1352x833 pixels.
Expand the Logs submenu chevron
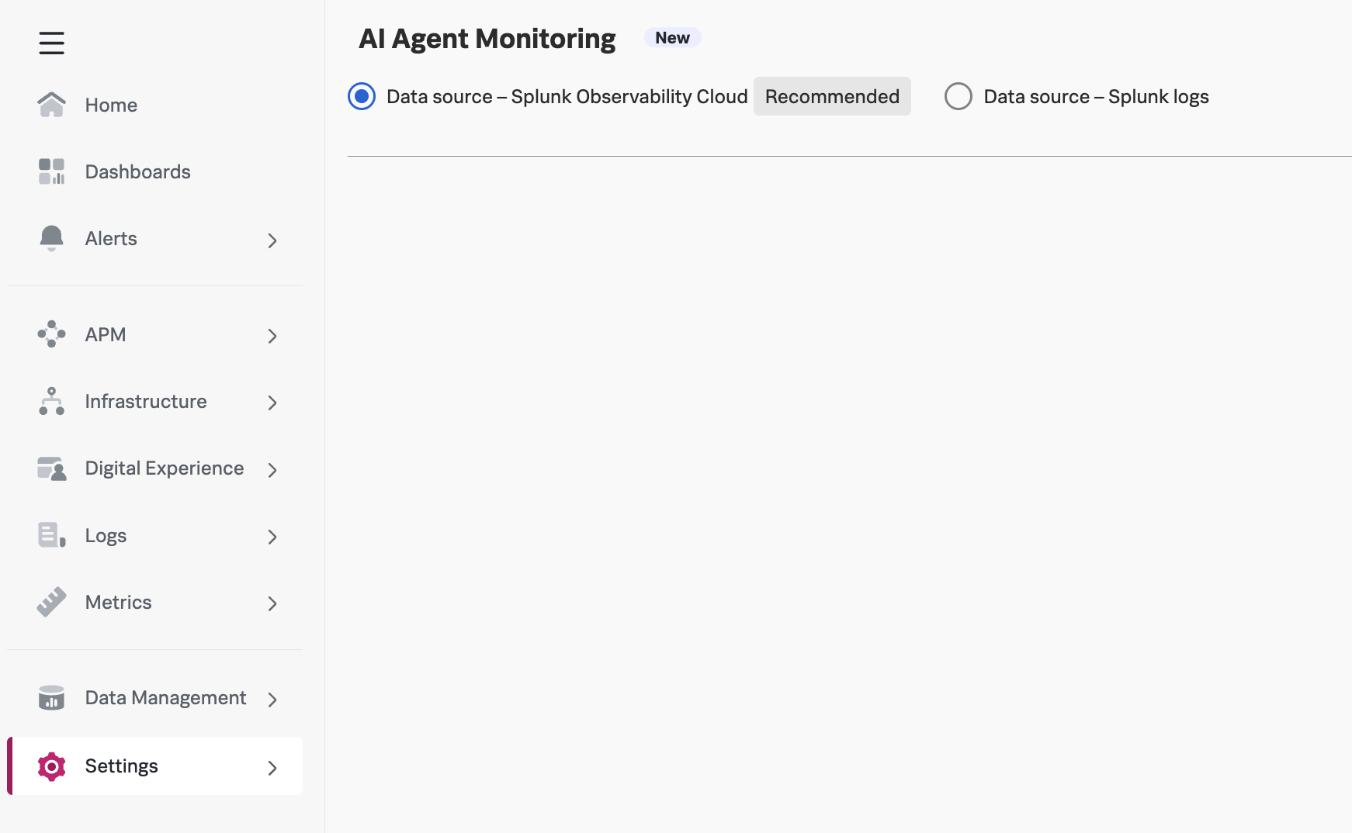point(272,537)
